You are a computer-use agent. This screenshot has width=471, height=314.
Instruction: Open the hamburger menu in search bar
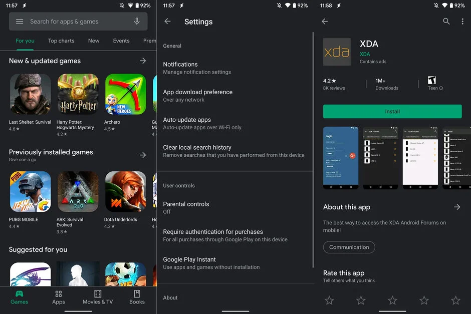[20, 22]
